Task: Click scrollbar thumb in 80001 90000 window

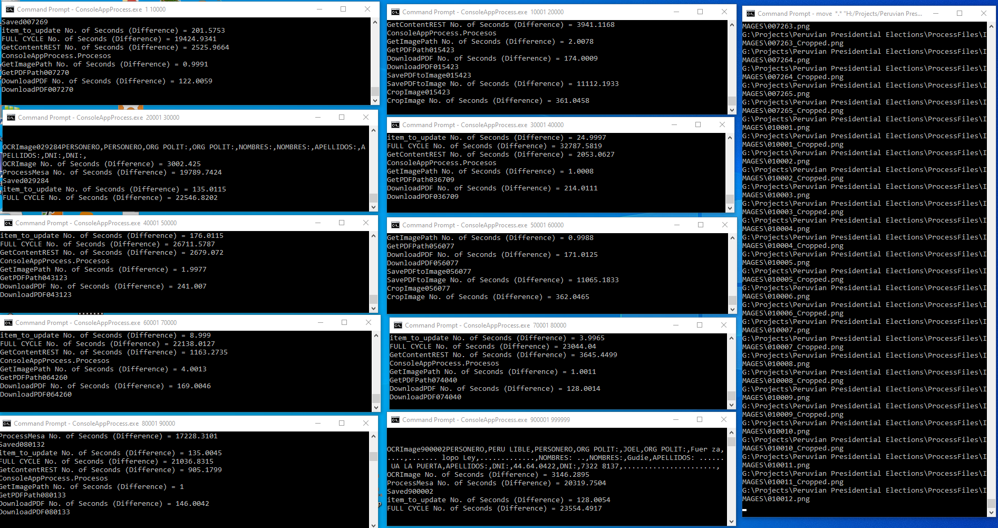Action: point(373,456)
